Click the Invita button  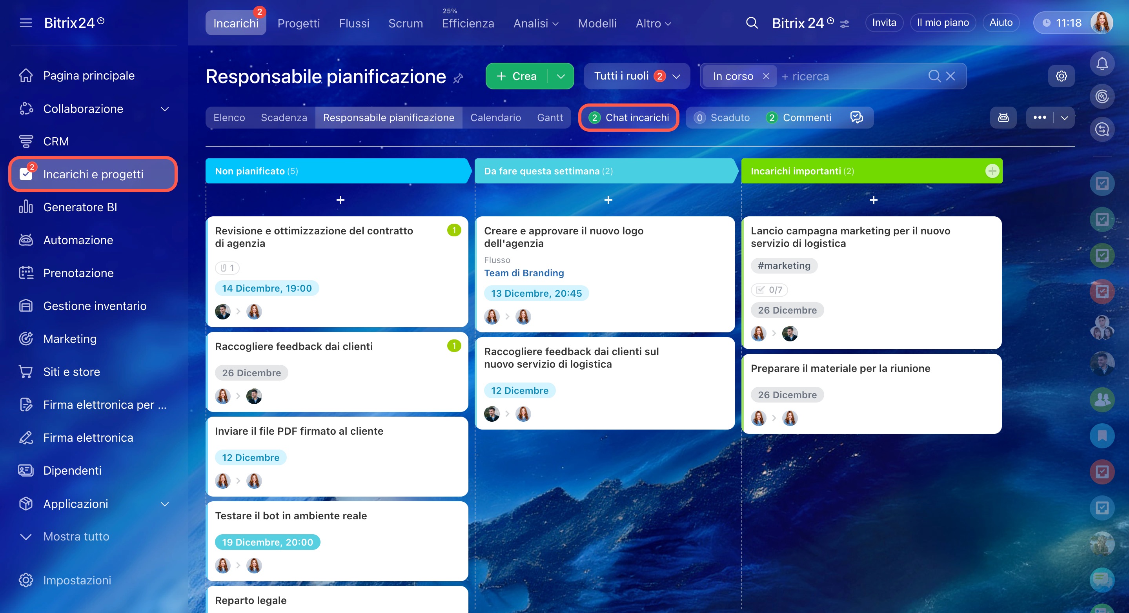[883, 23]
